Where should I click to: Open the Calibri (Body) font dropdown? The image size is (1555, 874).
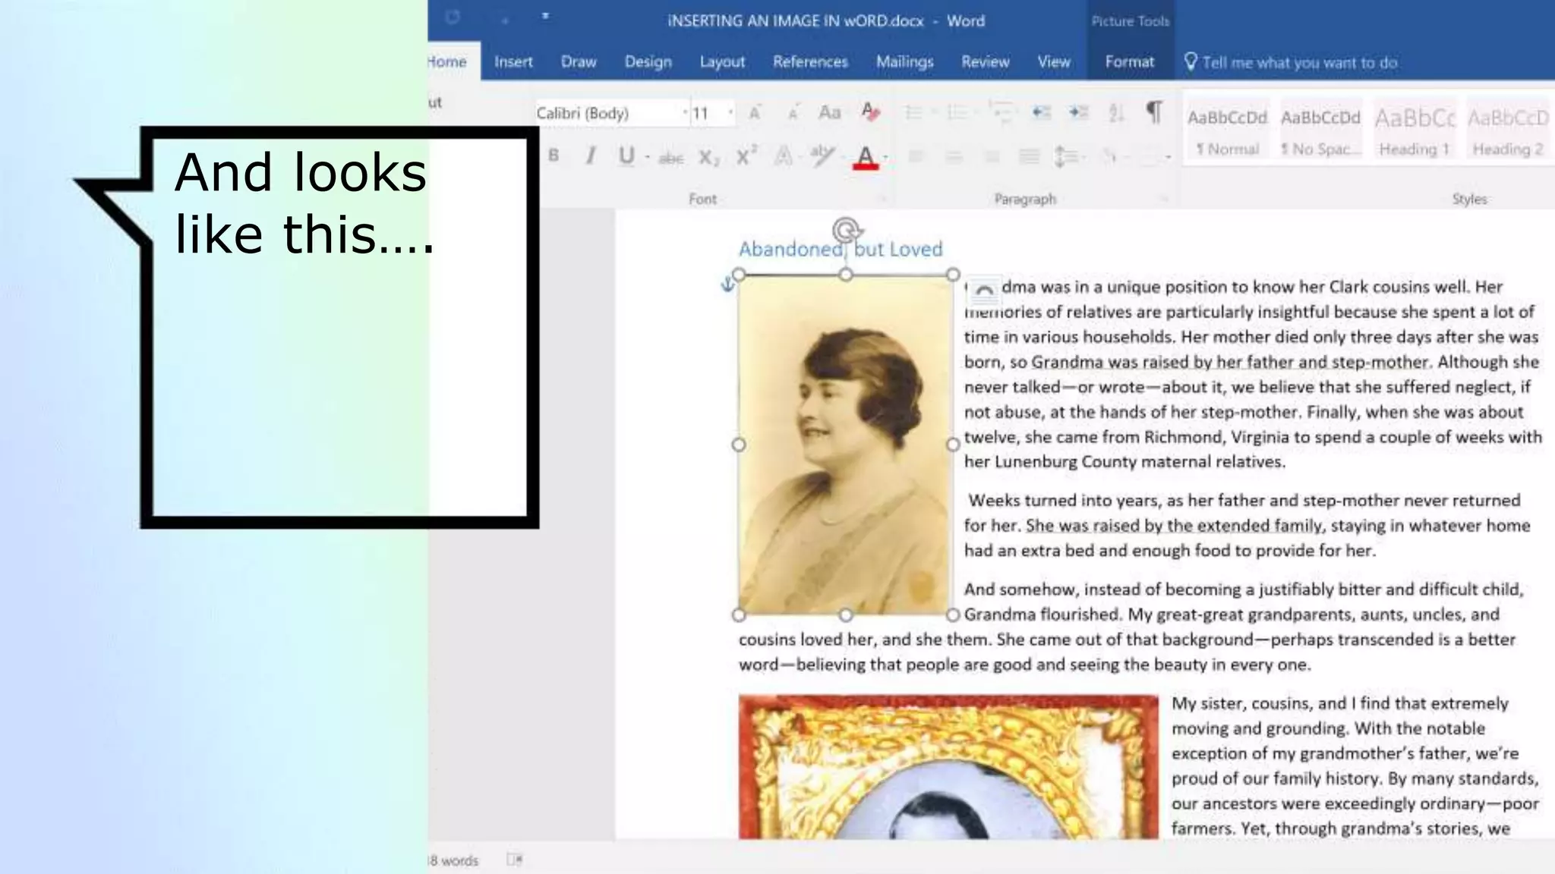point(684,113)
